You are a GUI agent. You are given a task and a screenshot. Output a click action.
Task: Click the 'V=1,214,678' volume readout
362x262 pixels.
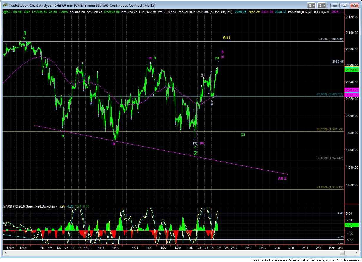(x=167, y=12)
